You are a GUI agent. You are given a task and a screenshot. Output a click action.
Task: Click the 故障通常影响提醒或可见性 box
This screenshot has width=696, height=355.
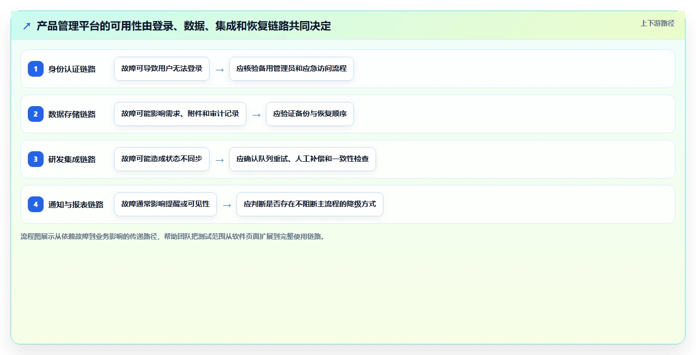pyautogui.click(x=165, y=204)
